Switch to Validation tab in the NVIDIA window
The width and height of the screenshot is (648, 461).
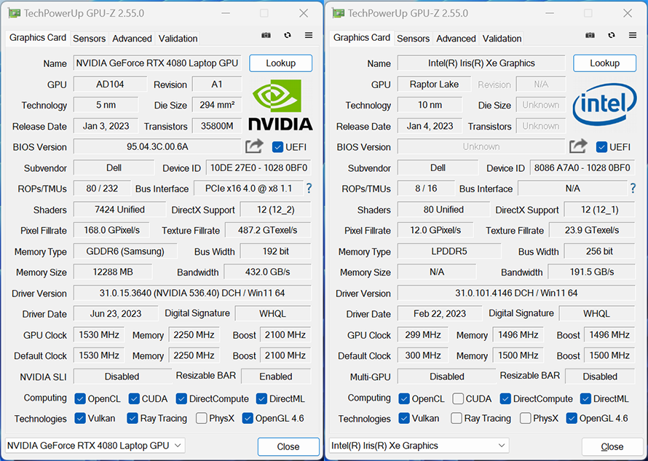point(178,39)
